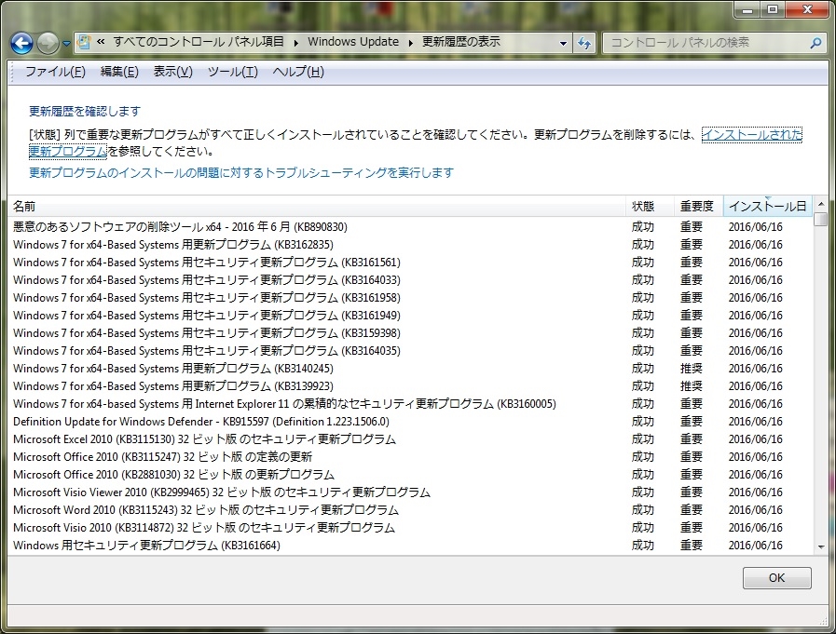This screenshot has height=634, width=836.
Task: Click the scrollbar down arrow
Action: pos(820,547)
